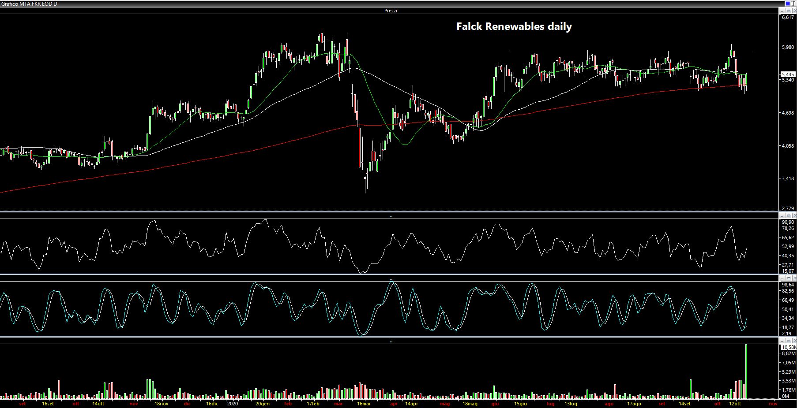The width and height of the screenshot is (797, 408).
Task: Click the 16mar date label
Action: tap(364, 404)
